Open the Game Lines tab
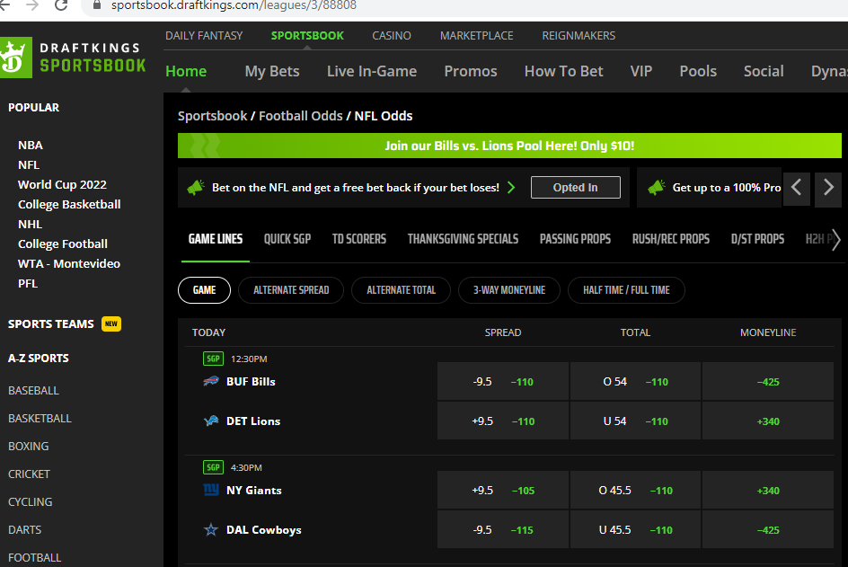Screen dimensions: 848x567 (x=216, y=239)
